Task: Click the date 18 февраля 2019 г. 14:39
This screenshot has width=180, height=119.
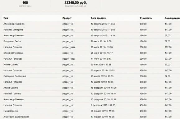Action: 104,88
